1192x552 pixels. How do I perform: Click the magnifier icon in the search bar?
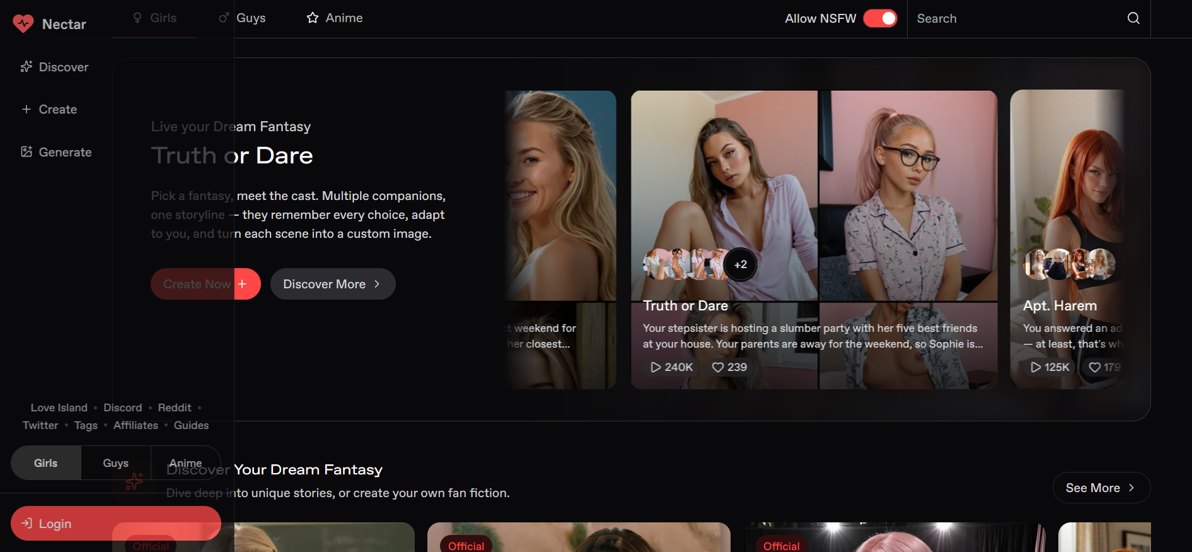tap(1133, 18)
